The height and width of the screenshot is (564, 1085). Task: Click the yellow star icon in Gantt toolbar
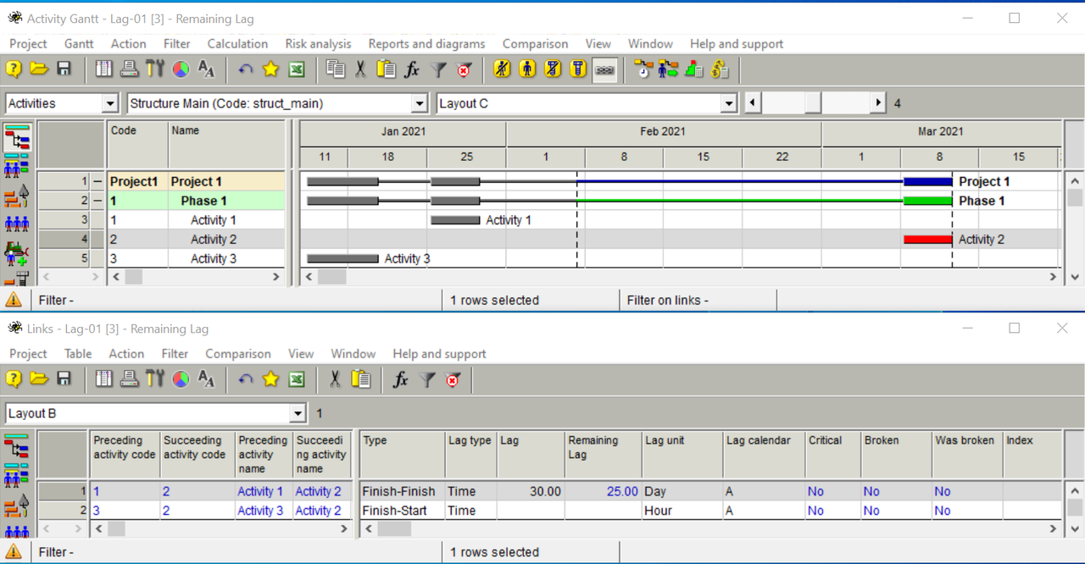tap(270, 69)
